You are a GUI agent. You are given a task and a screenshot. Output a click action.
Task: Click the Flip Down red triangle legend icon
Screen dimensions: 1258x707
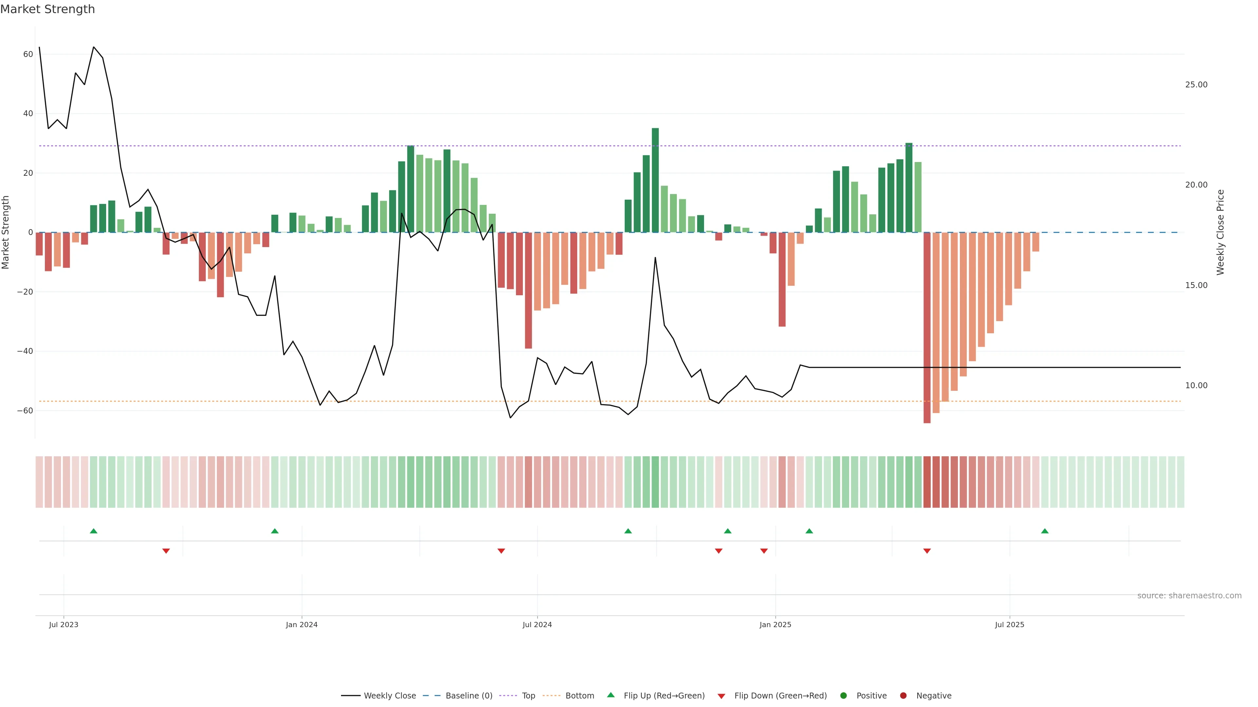coord(721,696)
